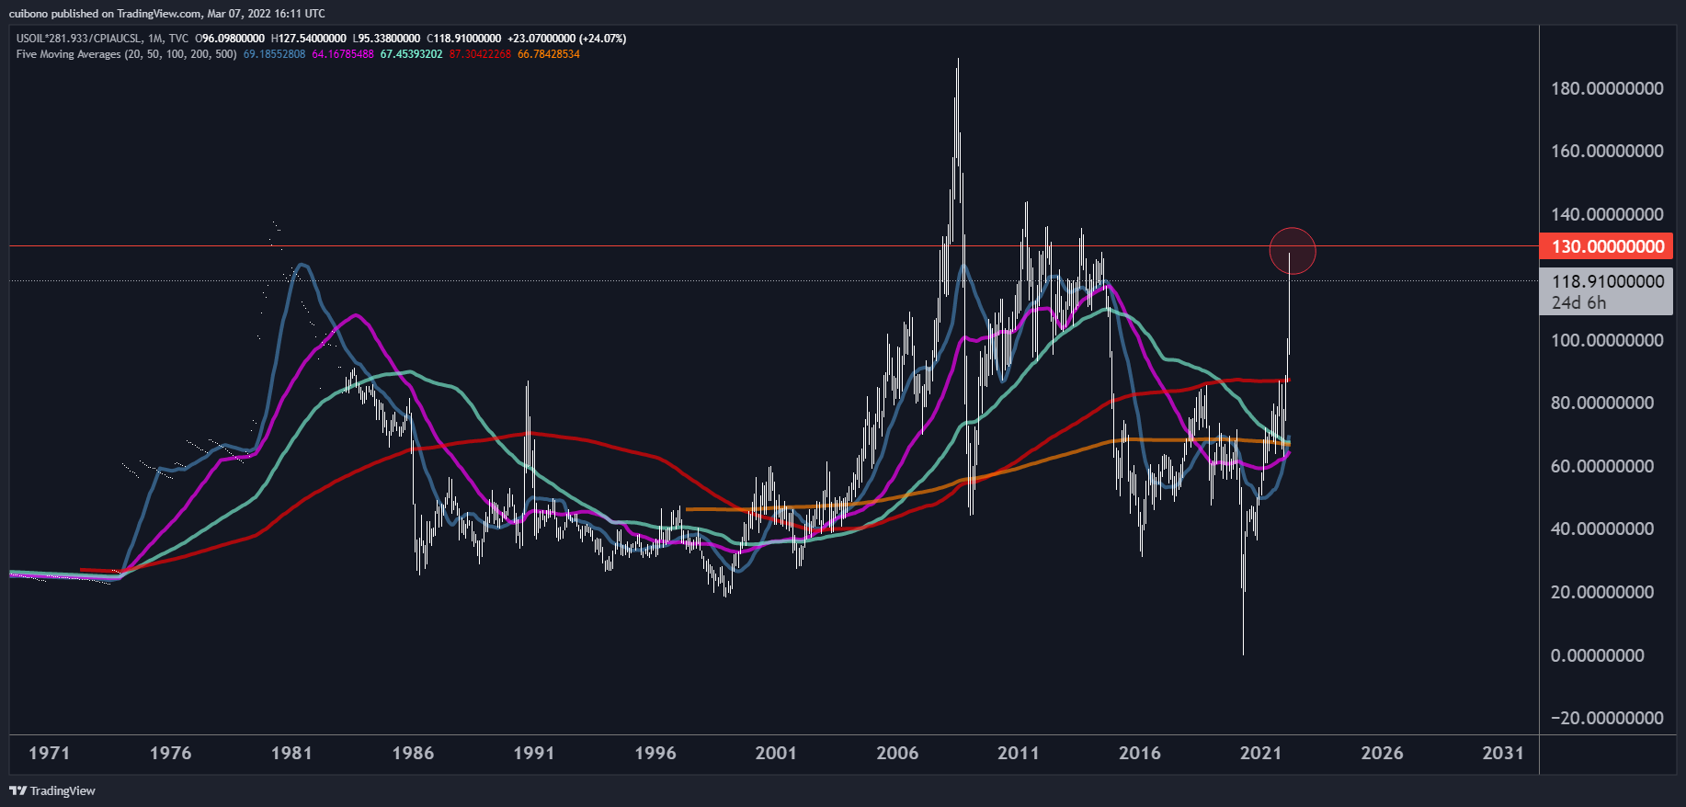Click the −20.00000000 price axis label
1686x807 pixels.
[1607, 718]
